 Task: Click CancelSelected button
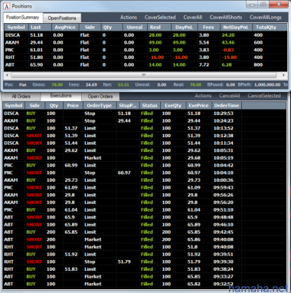point(264,96)
